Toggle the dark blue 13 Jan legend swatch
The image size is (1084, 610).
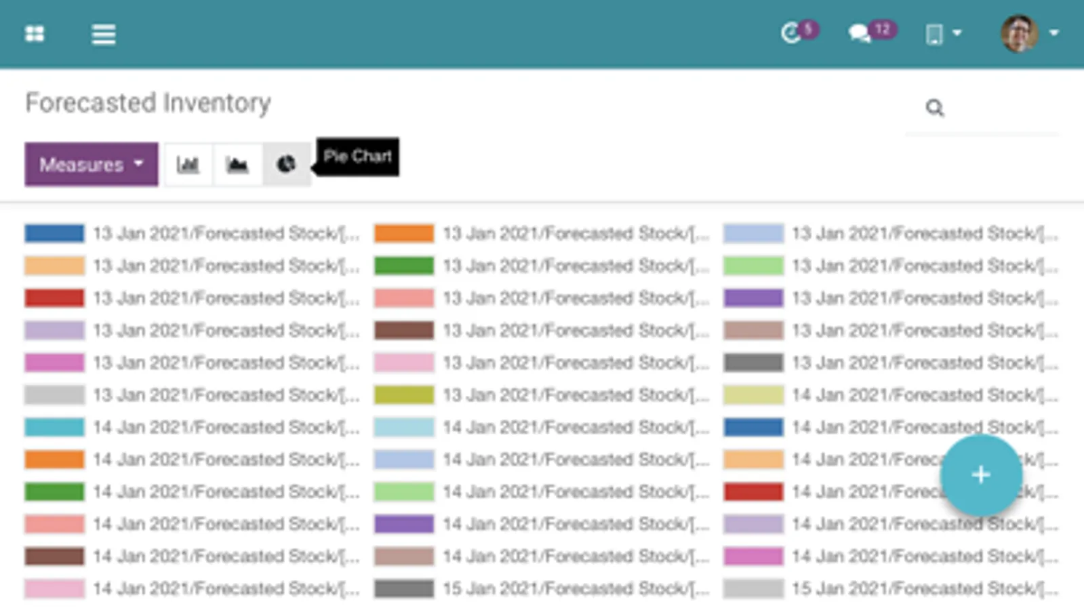pos(54,233)
